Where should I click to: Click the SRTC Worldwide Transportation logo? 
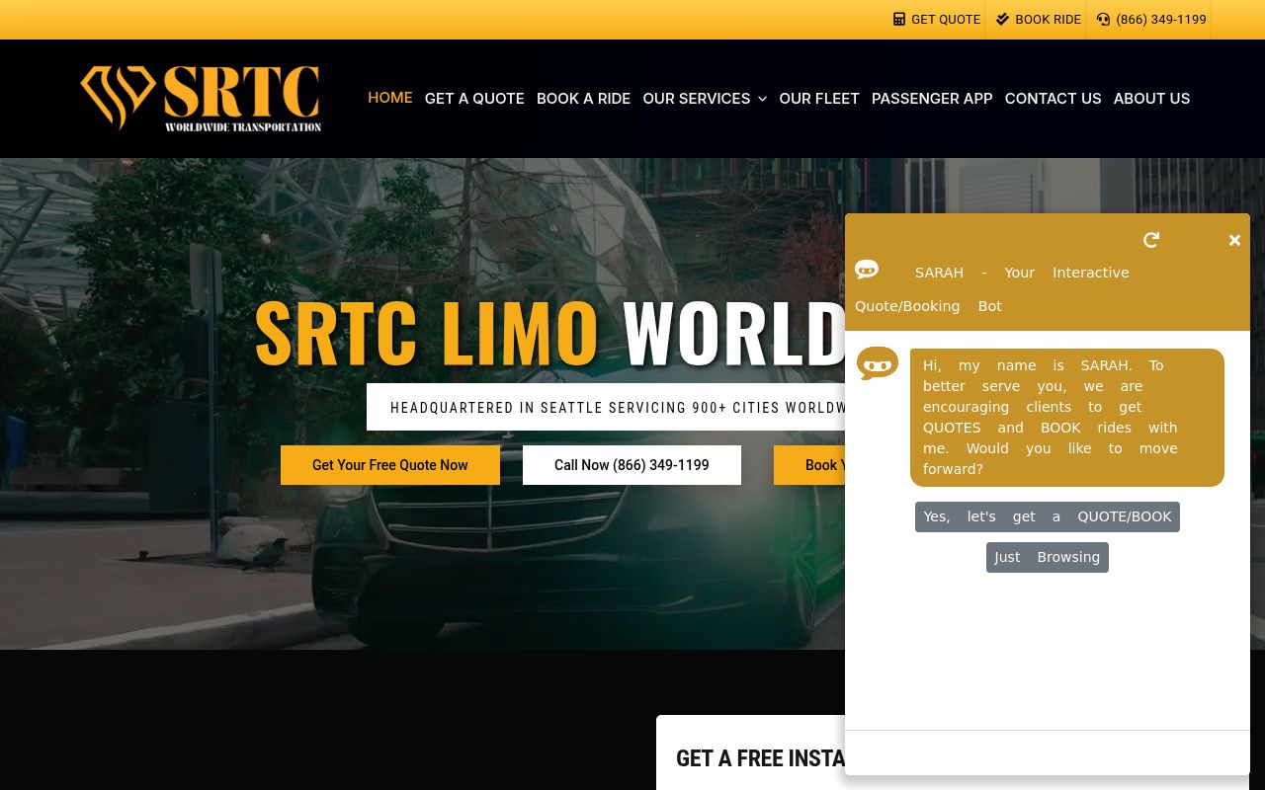point(200,99)
